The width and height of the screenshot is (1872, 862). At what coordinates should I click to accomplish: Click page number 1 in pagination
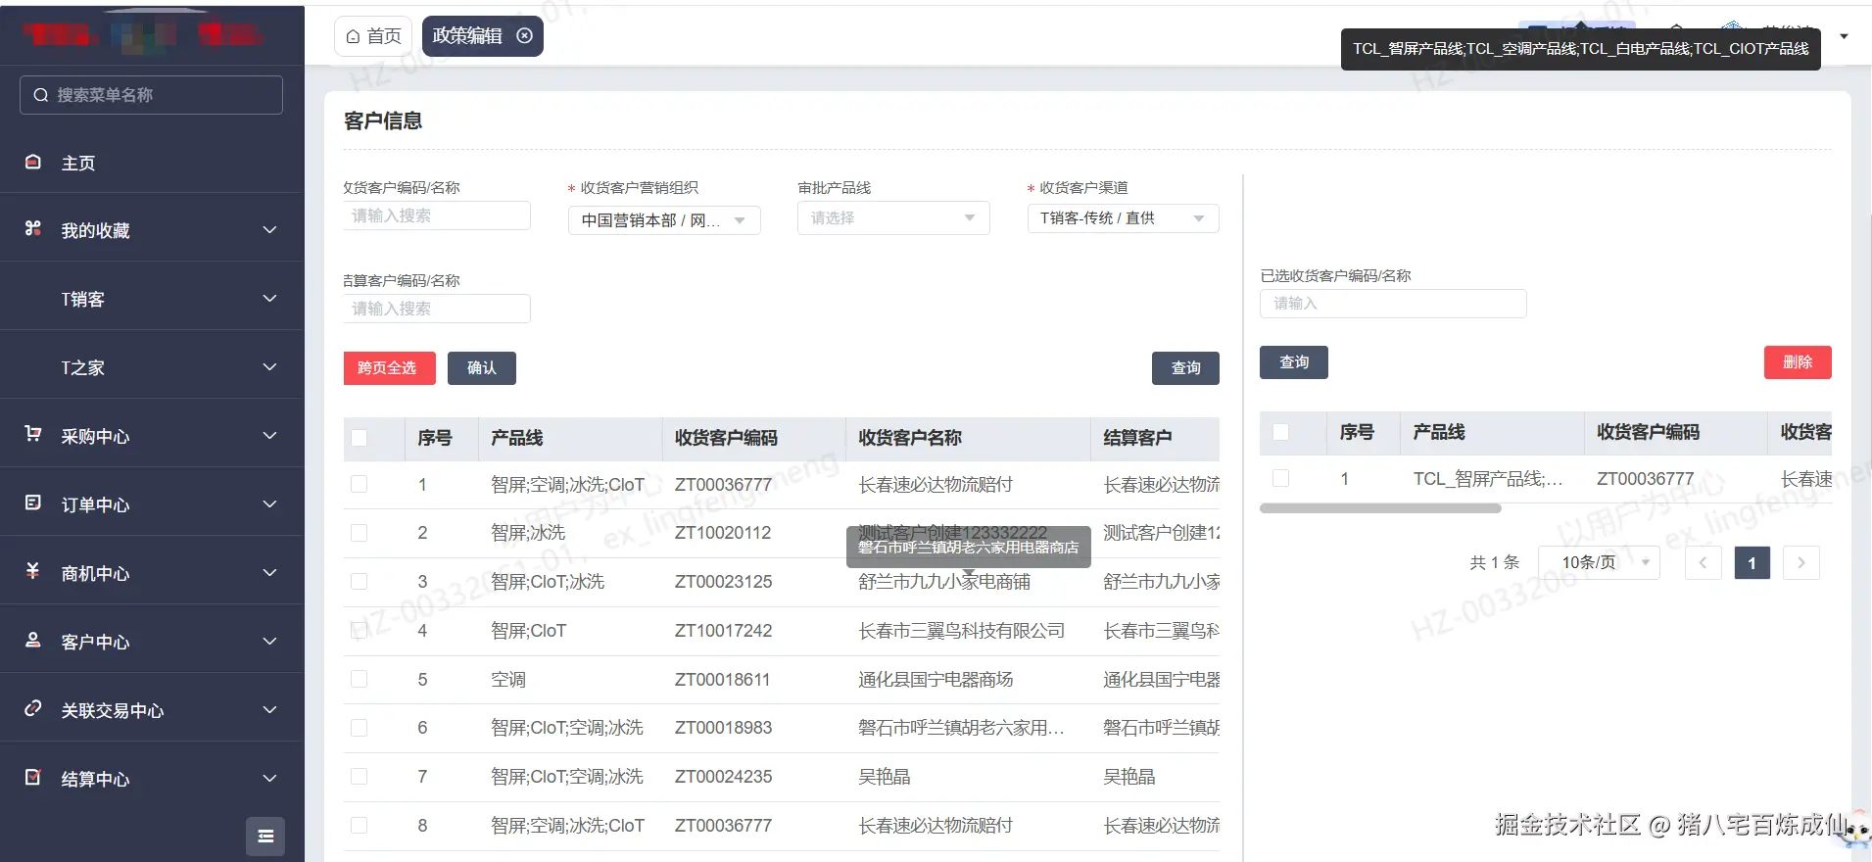click(1752, 562)
